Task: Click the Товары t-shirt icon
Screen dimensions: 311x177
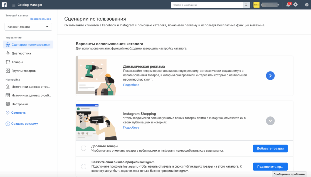Action: [8, 62]
